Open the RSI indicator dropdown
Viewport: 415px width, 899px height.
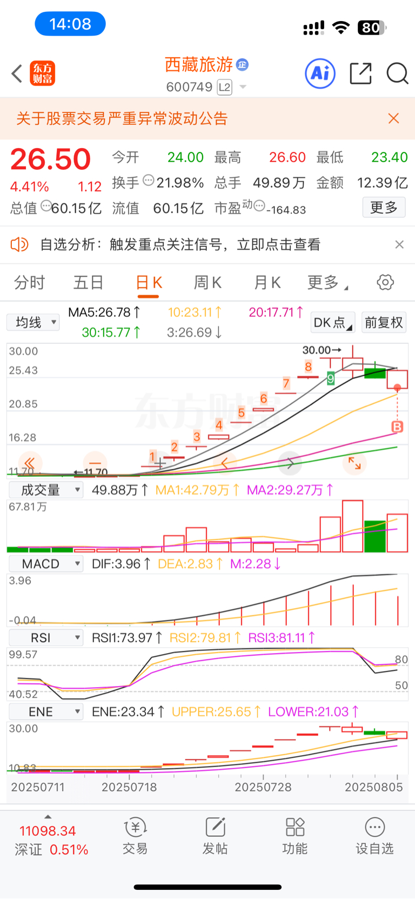tap(46, 638)
